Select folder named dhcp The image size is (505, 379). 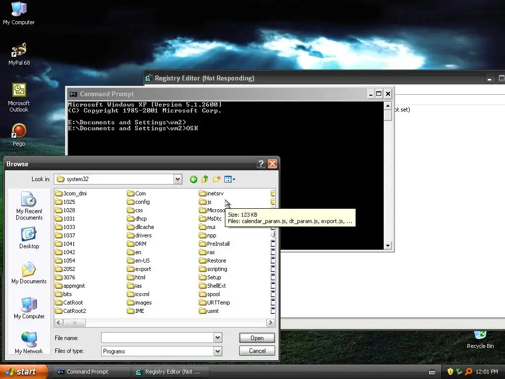click(137, 219)
